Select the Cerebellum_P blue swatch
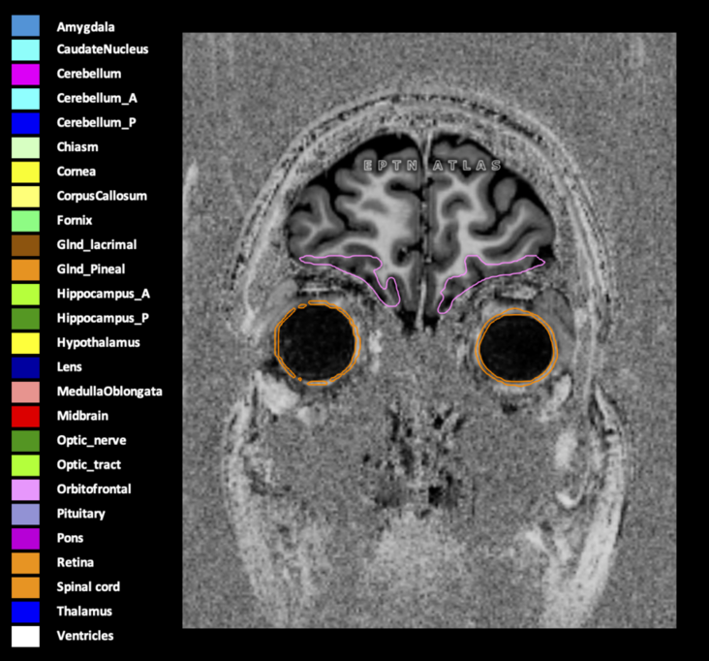709x661 pixels. click(x=25, y=123)
